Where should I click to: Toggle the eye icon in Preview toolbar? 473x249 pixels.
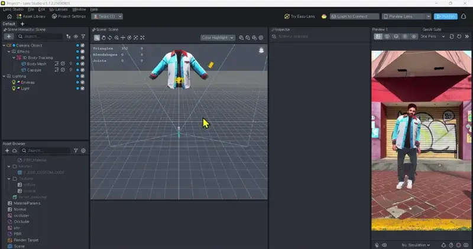[414, 37]
